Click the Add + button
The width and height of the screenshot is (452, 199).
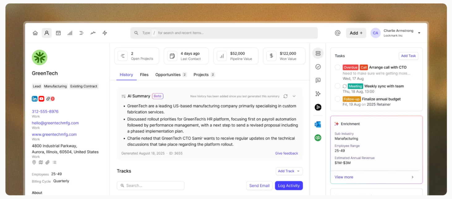(x=356, y=33)
